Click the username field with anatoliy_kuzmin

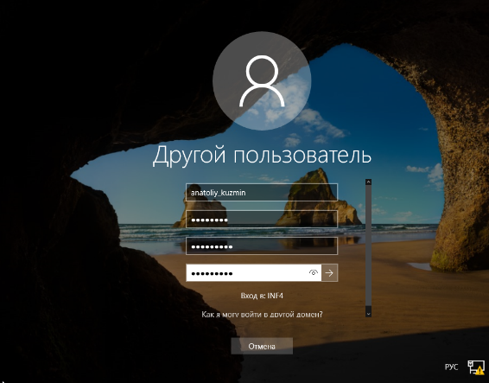click(x=261, y=192)
